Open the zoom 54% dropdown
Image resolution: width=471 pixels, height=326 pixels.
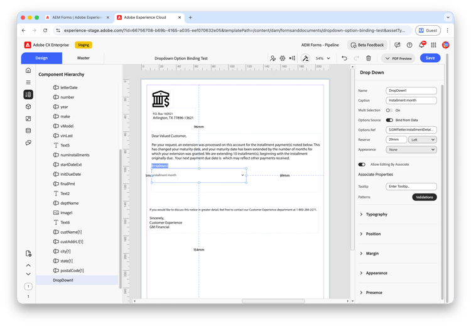click(x=323, y=58)
